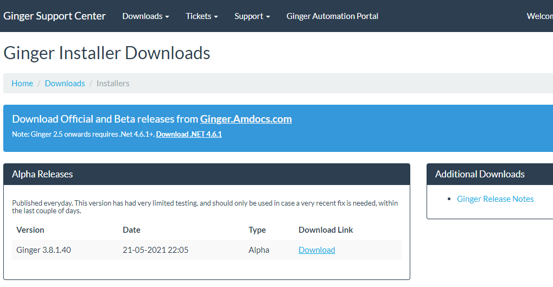The height and width of the screenshot is (287, 553).
Task: Expand the Support navbar menu
Action: tap(252, 16)
